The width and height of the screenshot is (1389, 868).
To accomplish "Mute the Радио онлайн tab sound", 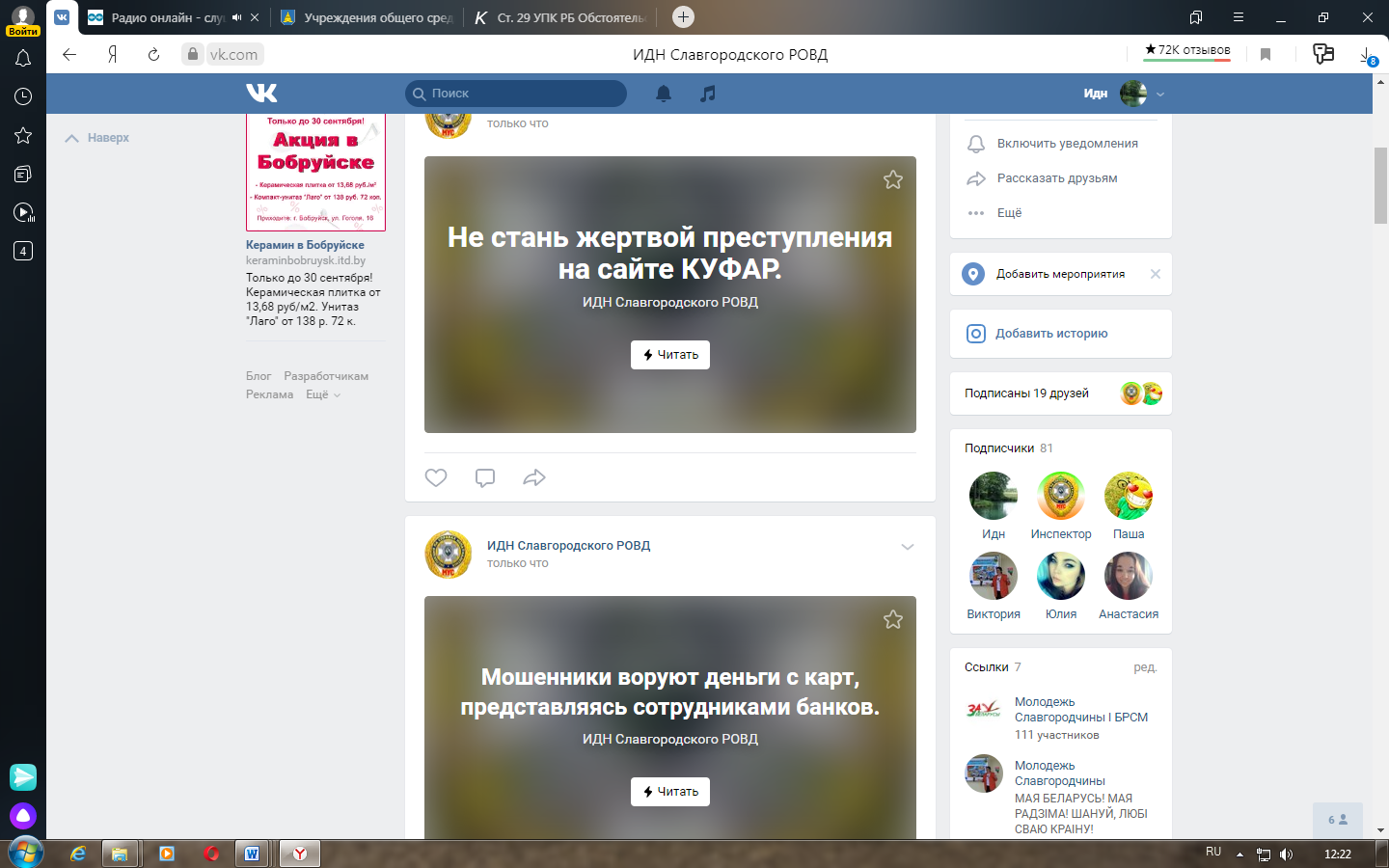I will pyautogui.click(x=236, y=17).
